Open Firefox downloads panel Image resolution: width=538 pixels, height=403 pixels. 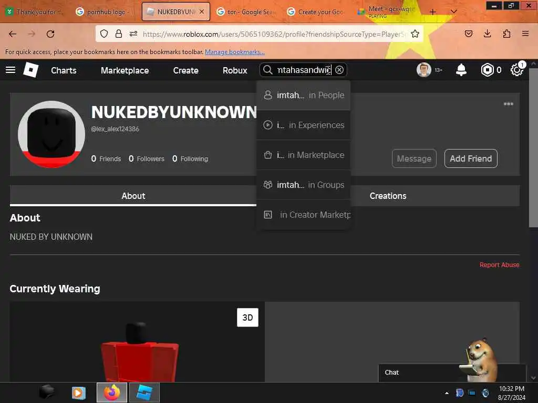[x=487, y=34]
